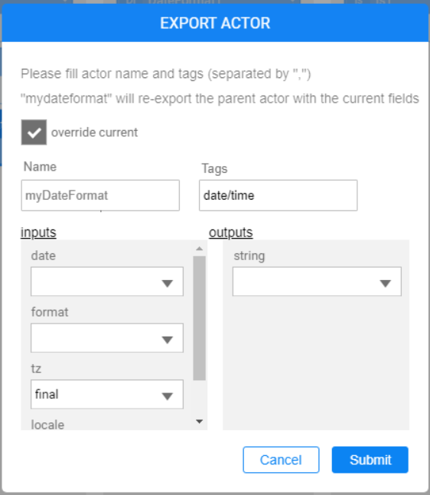Cancel the export actor dialog

pos(281,460)
